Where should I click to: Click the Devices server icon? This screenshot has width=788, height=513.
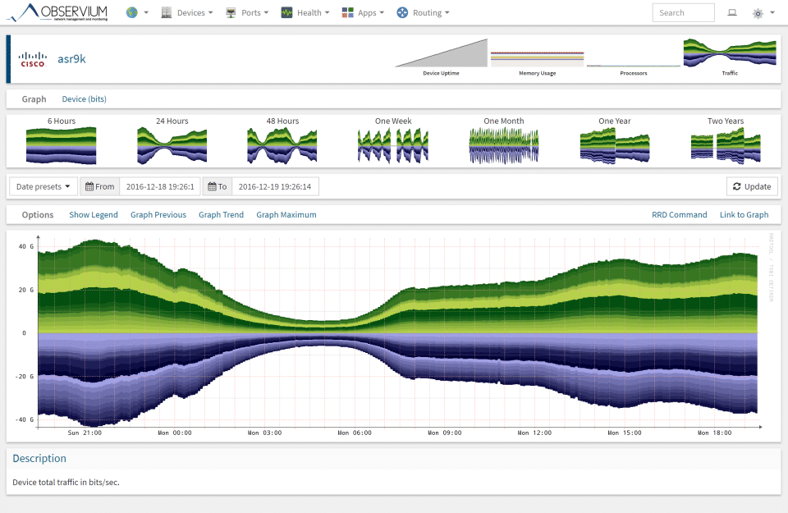tap(167, 12)
